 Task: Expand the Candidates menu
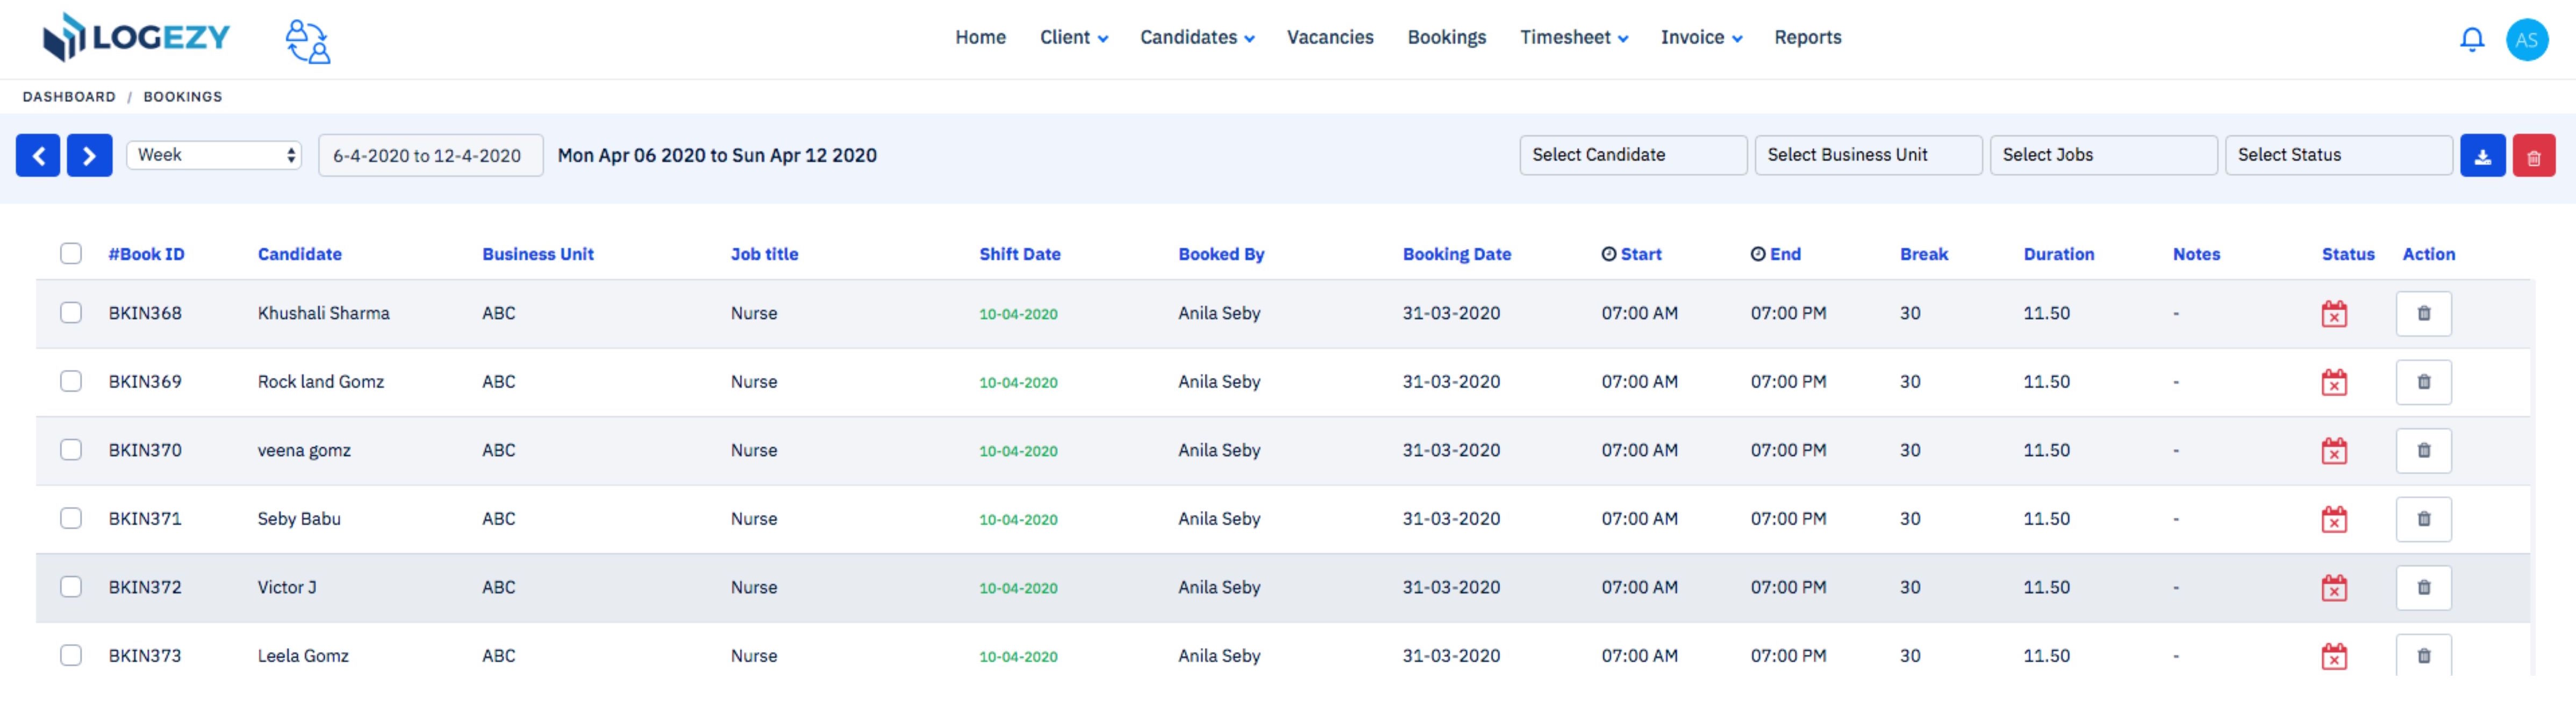1197,38
